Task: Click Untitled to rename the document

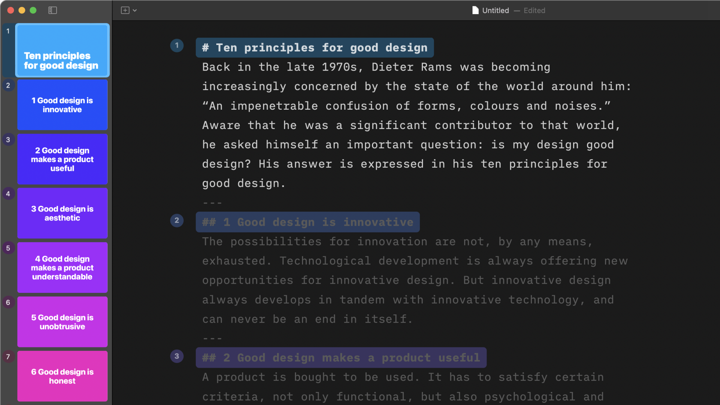Action: 495,10
